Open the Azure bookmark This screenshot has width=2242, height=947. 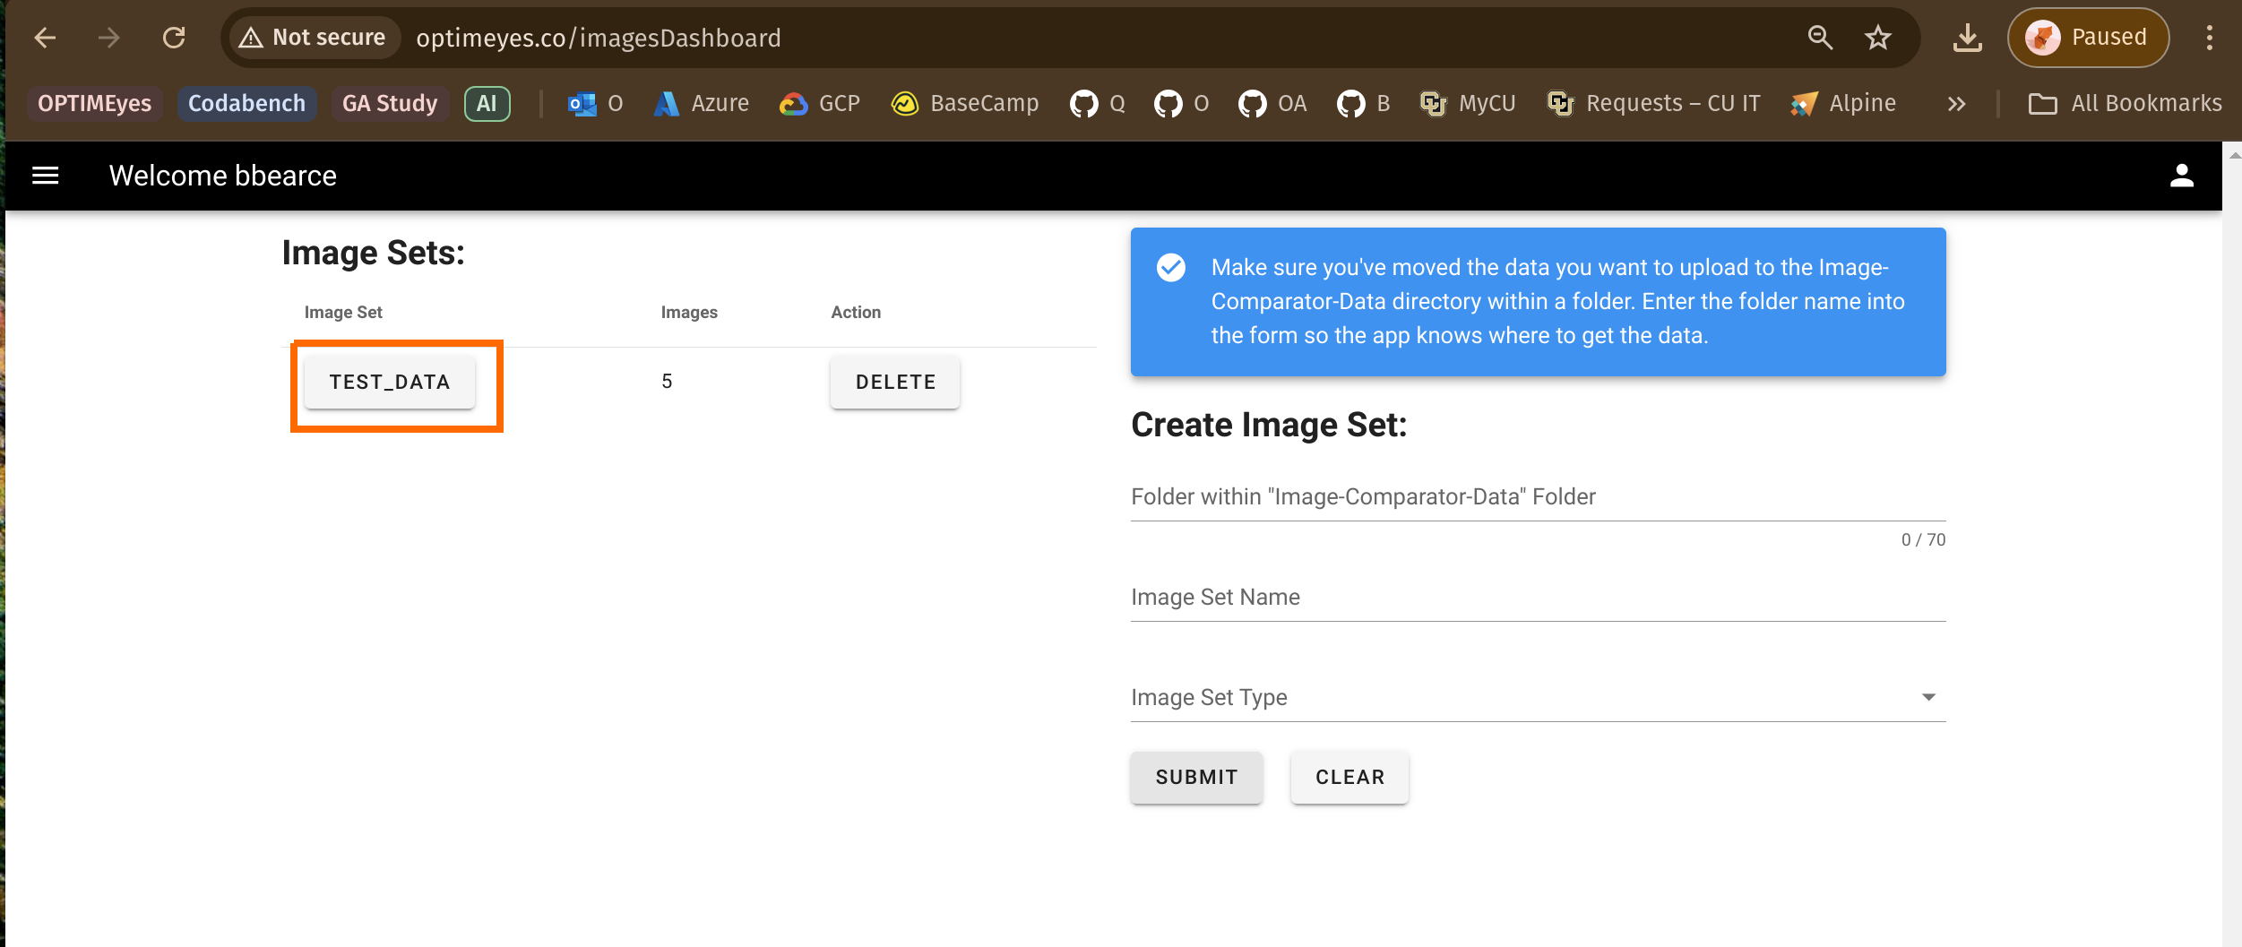703,104
